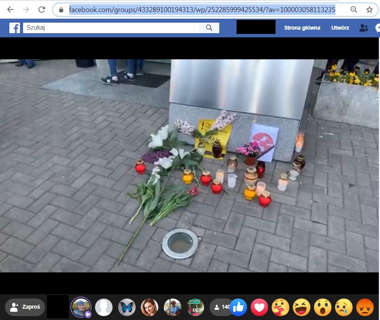Viewport: 380px width, 320px height.
Task: Pick the Haha laughing reaction
Action: pyautogui.click(x=301, y=308)
